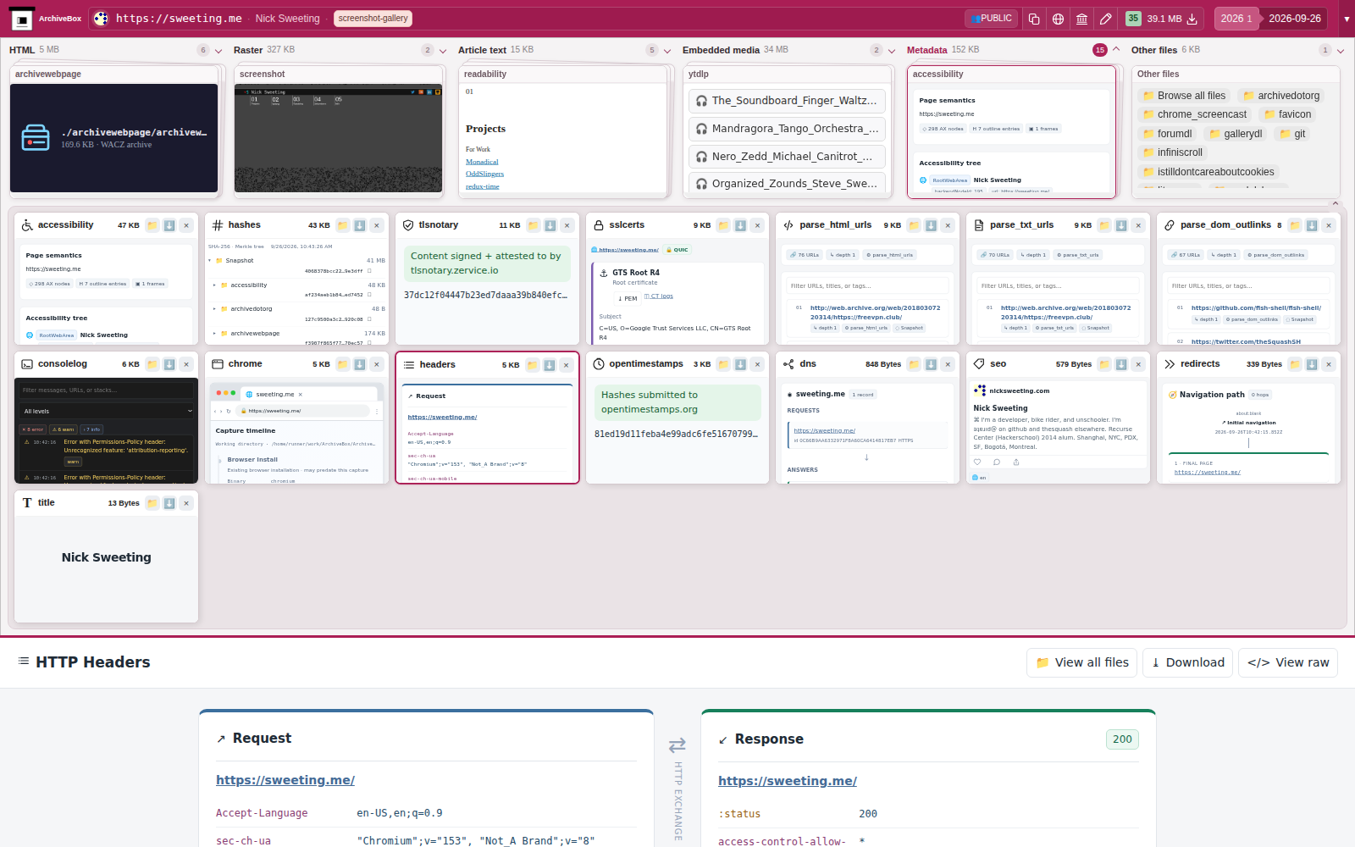Image resolution: width=1355 pixels, height=847 pixels.
Task: Open the favicon folder chip
Action: coord(1287,114)
